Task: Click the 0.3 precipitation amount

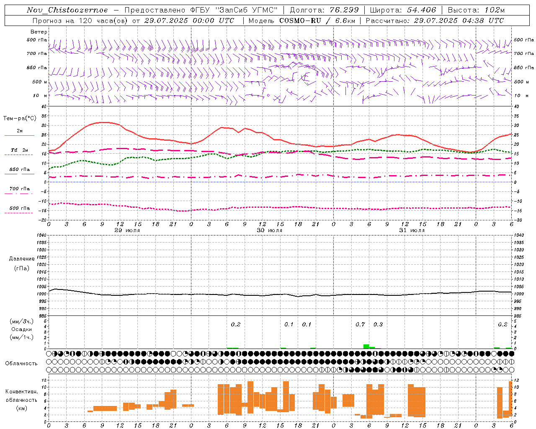Action: pyautogui.click(x=378, y=324)
